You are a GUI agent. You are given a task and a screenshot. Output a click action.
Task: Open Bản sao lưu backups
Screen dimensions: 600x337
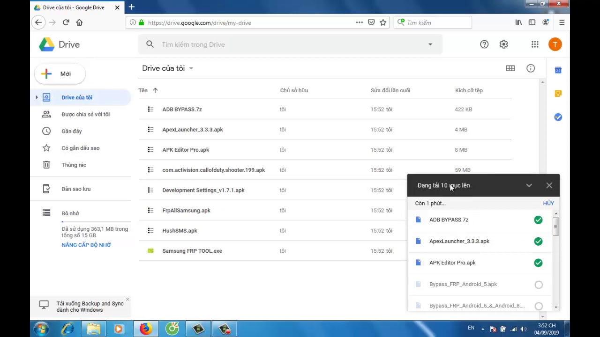pos(81,189)
